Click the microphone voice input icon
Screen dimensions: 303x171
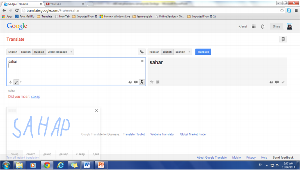point(10,82)
